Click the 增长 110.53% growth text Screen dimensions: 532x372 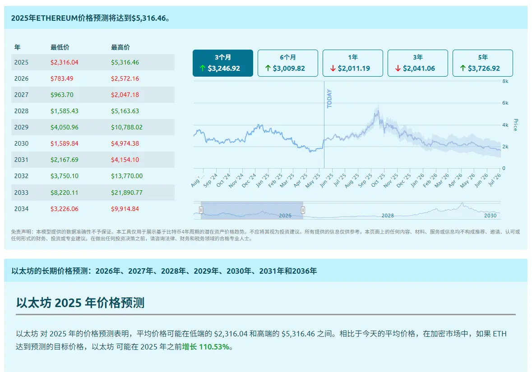point(206,347)
